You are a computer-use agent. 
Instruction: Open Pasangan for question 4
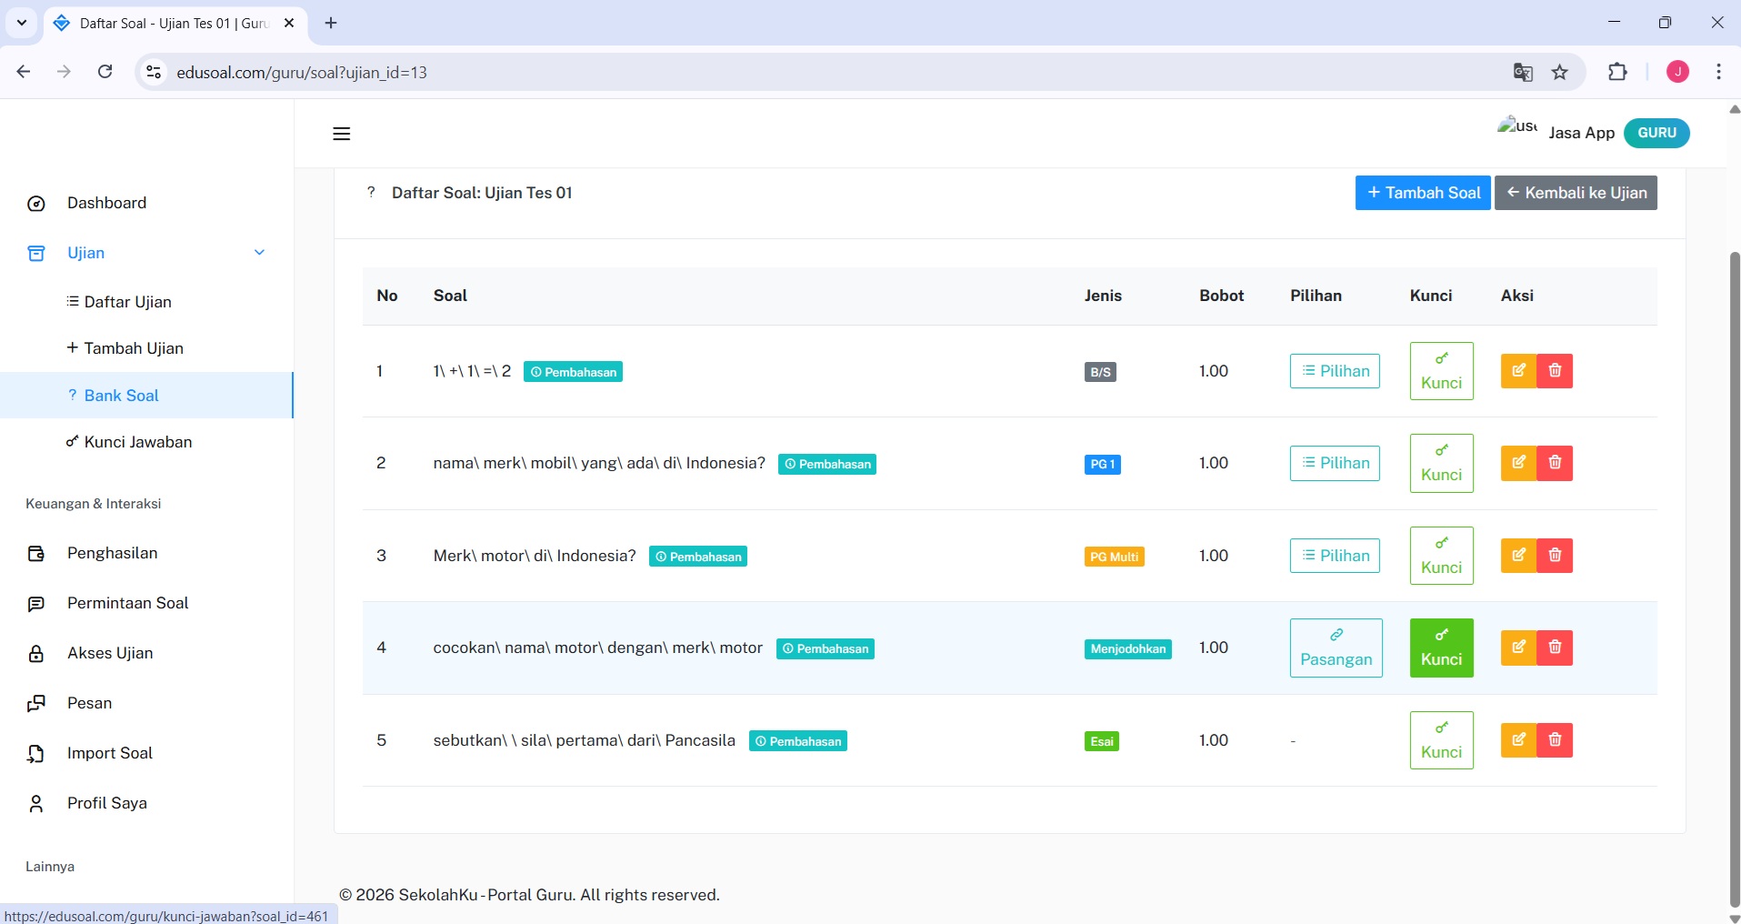pyautogui.click(x=1336, y=648)
